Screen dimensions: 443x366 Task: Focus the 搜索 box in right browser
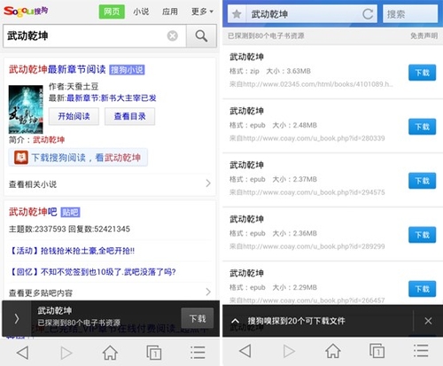(410, 14)
